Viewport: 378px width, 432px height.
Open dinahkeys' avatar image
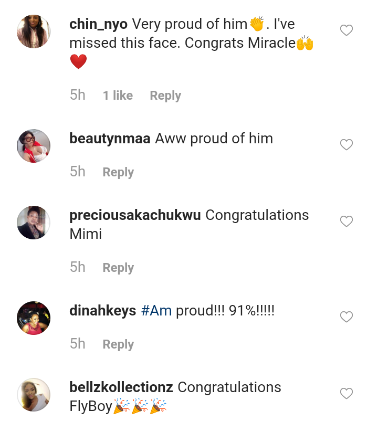click(x=34, y=318)
